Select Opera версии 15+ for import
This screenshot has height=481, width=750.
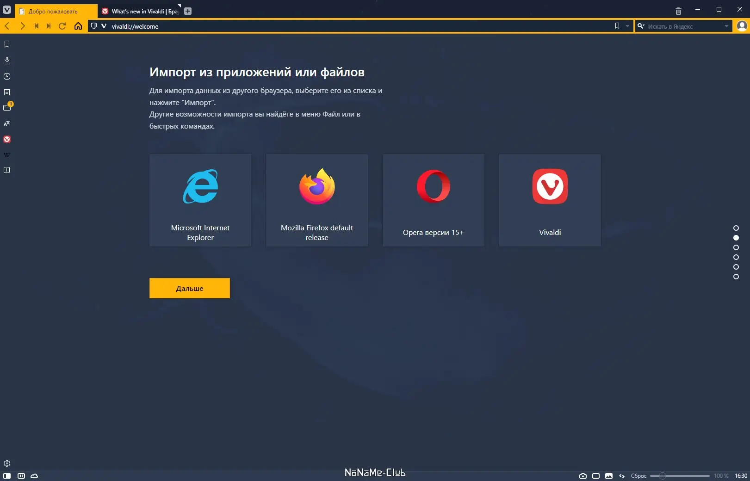pos(434,200)
